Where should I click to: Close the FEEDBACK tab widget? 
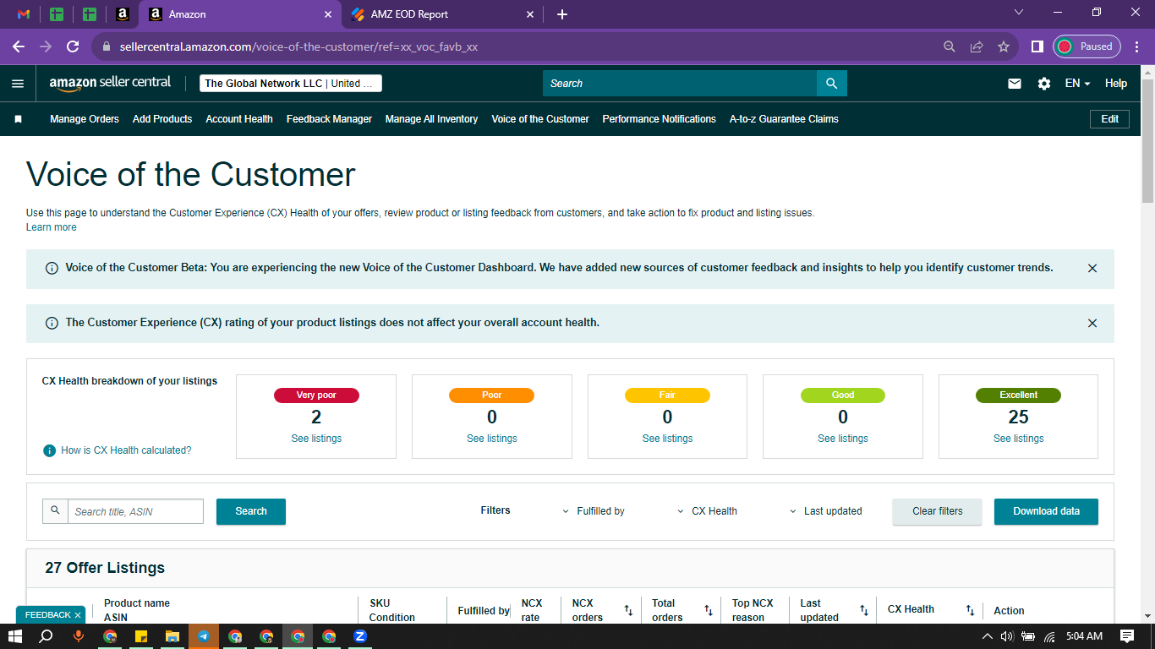78,615
